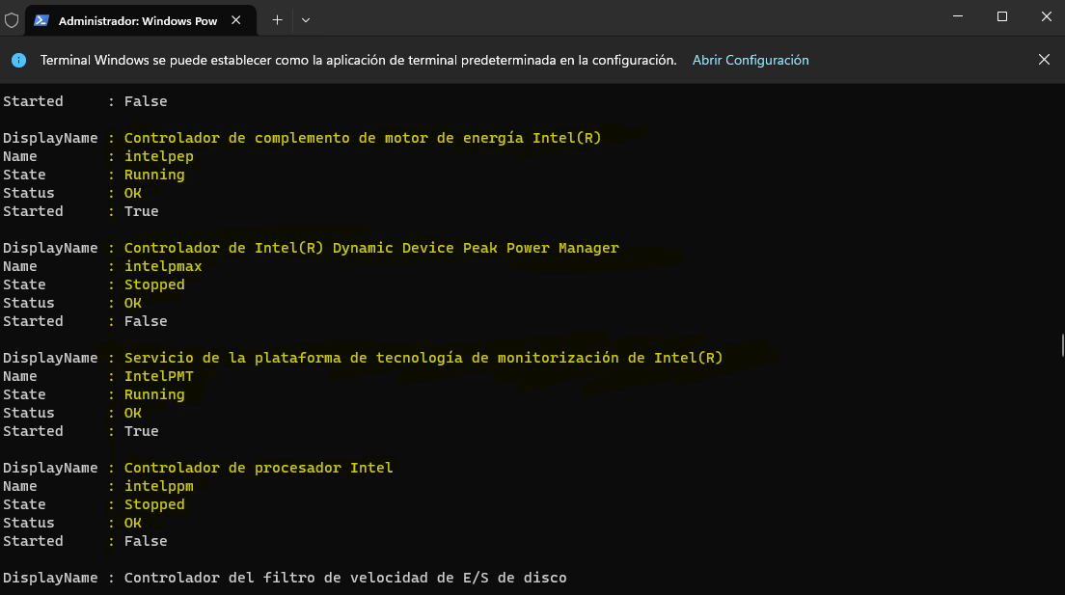Click the text 'Controlador de complemento de motor de energía Intel(R)'

coord(363,138)
